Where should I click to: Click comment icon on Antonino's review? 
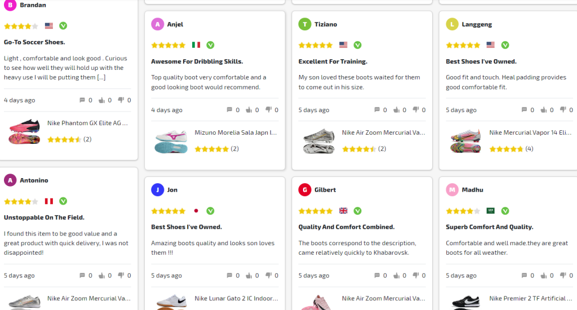tap(82, 276)
